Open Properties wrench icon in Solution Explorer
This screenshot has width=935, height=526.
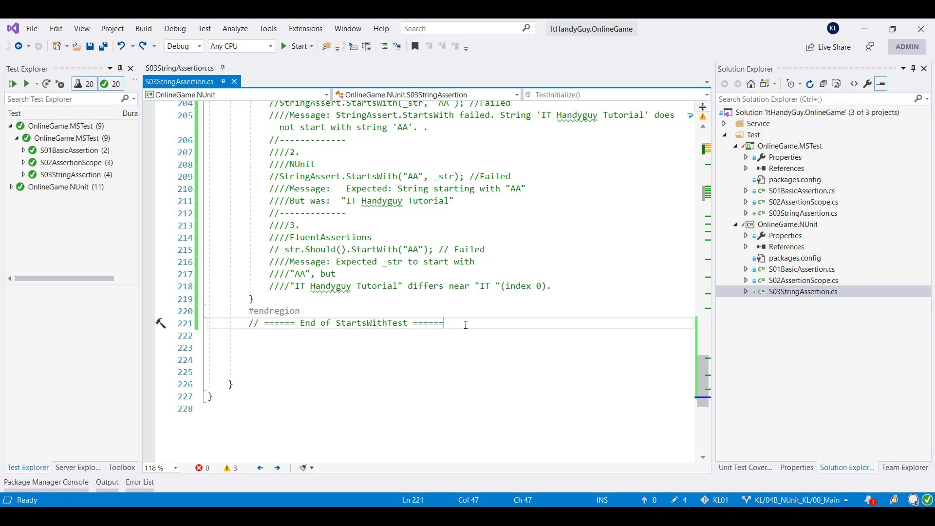[x=867, y=84]
